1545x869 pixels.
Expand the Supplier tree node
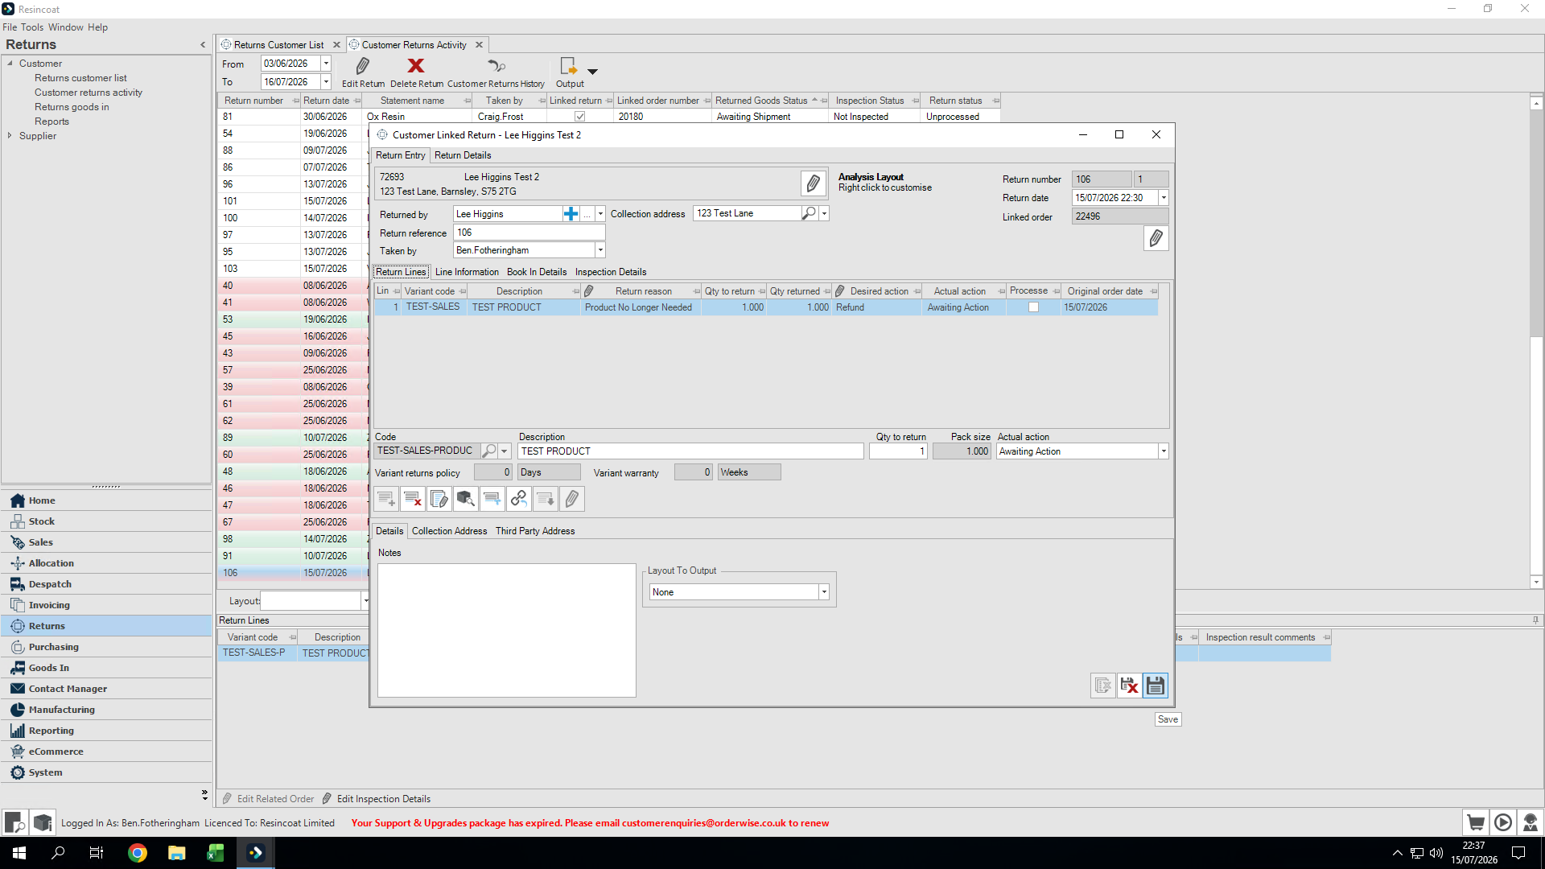pyautogui.click(x=10, y=136)
